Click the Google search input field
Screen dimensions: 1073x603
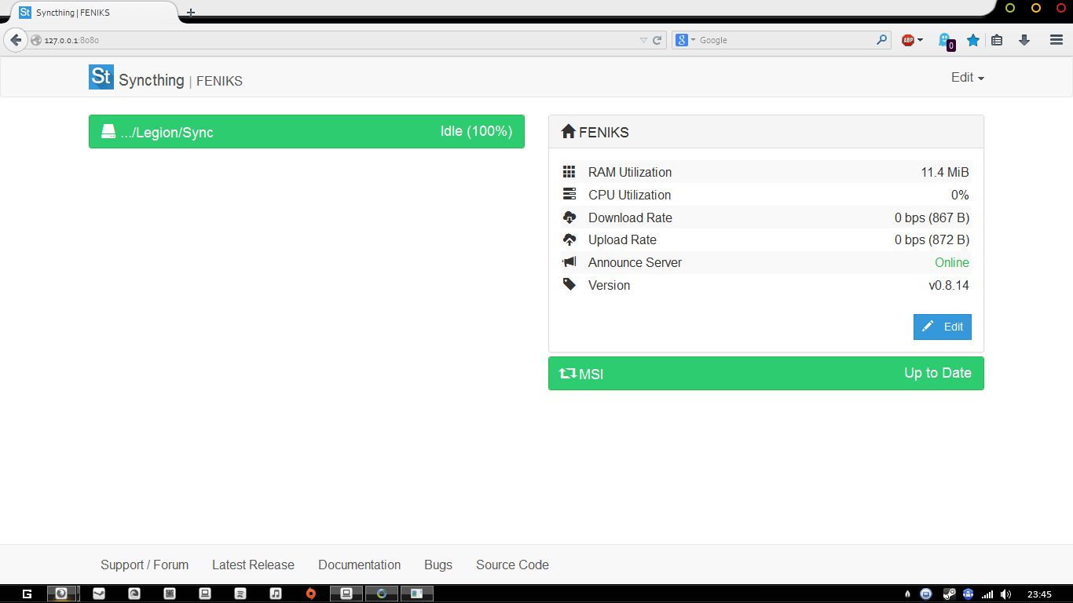(x=786, y=40)
